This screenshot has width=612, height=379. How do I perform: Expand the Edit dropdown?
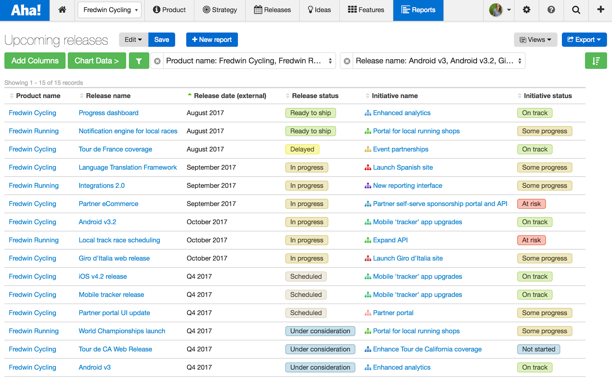coord(133,40)
